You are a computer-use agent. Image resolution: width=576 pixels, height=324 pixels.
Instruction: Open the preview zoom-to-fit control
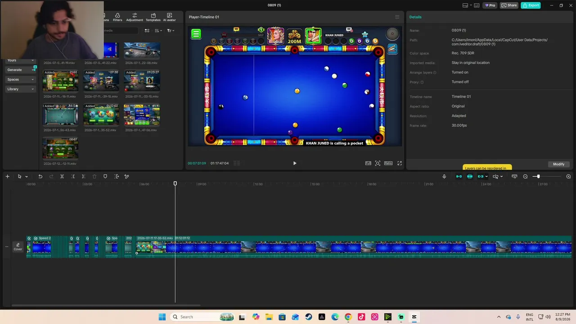click(x=378, y=163)
